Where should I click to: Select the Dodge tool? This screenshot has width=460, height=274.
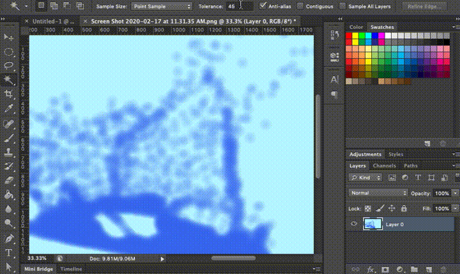(x=8, y=224)
